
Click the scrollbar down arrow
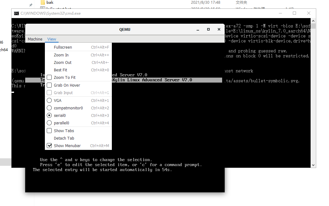pos(313,164)
